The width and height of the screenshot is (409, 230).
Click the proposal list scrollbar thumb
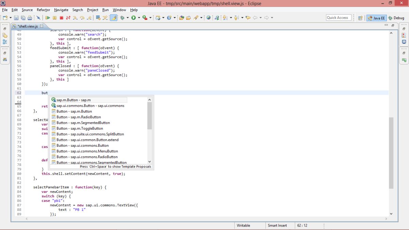(150, 116)
